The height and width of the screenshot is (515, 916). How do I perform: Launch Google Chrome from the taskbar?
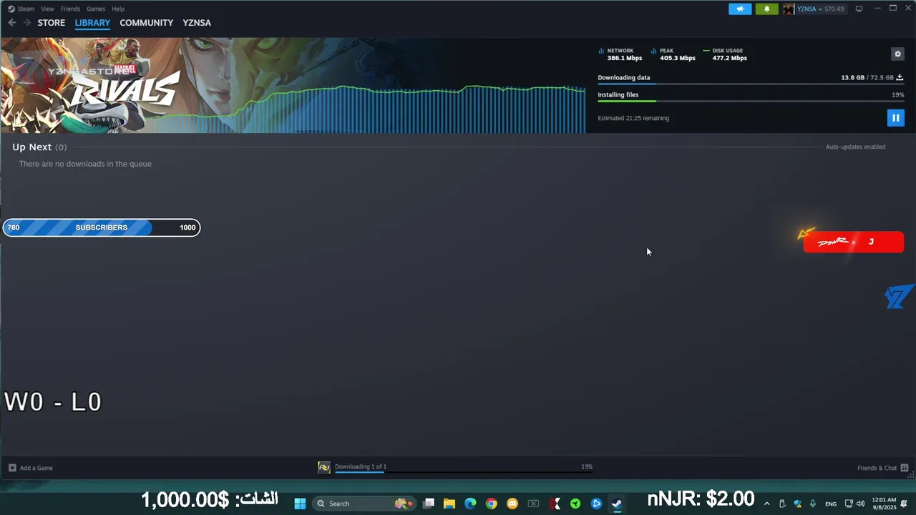(x=491, y=504)
